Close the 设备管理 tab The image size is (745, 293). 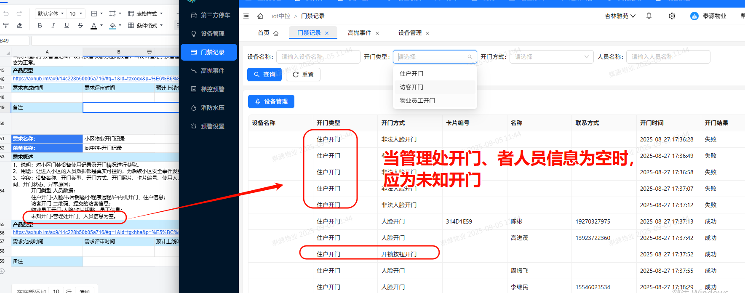(427, 33)
